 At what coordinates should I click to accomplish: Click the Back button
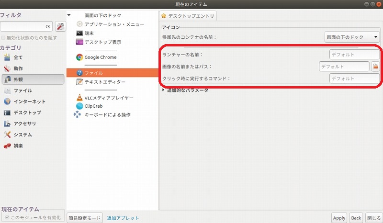point(356,218)
